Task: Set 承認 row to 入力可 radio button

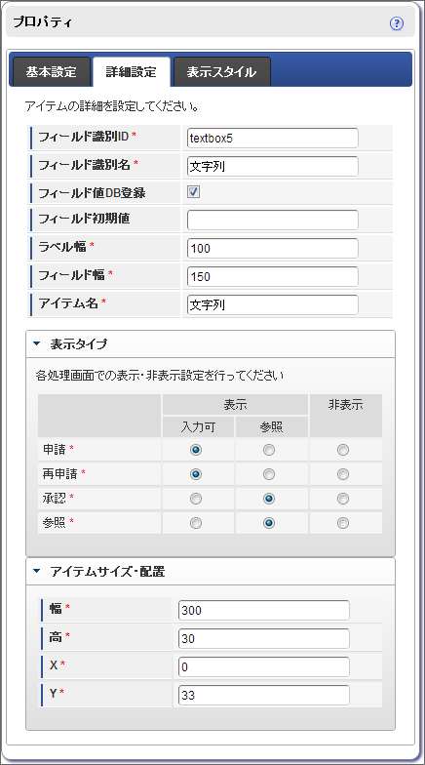Action: pos(196,499)
